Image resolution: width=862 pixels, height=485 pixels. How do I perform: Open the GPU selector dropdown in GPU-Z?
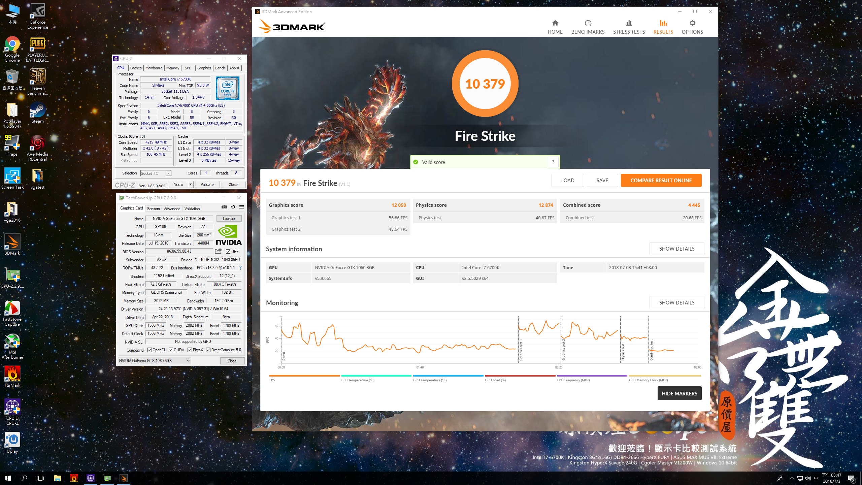(x=188, y=361)
